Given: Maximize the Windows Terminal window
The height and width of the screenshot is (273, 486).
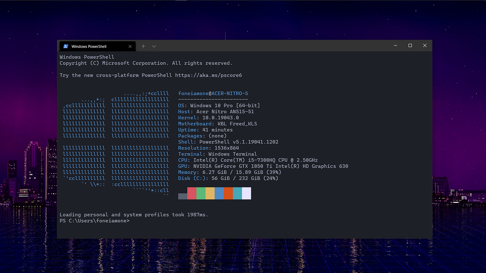Looking at the screenshot, I should click(x=410, y=45).
